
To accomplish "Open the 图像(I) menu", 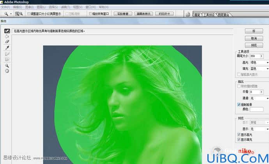I will tap(29, 7).
